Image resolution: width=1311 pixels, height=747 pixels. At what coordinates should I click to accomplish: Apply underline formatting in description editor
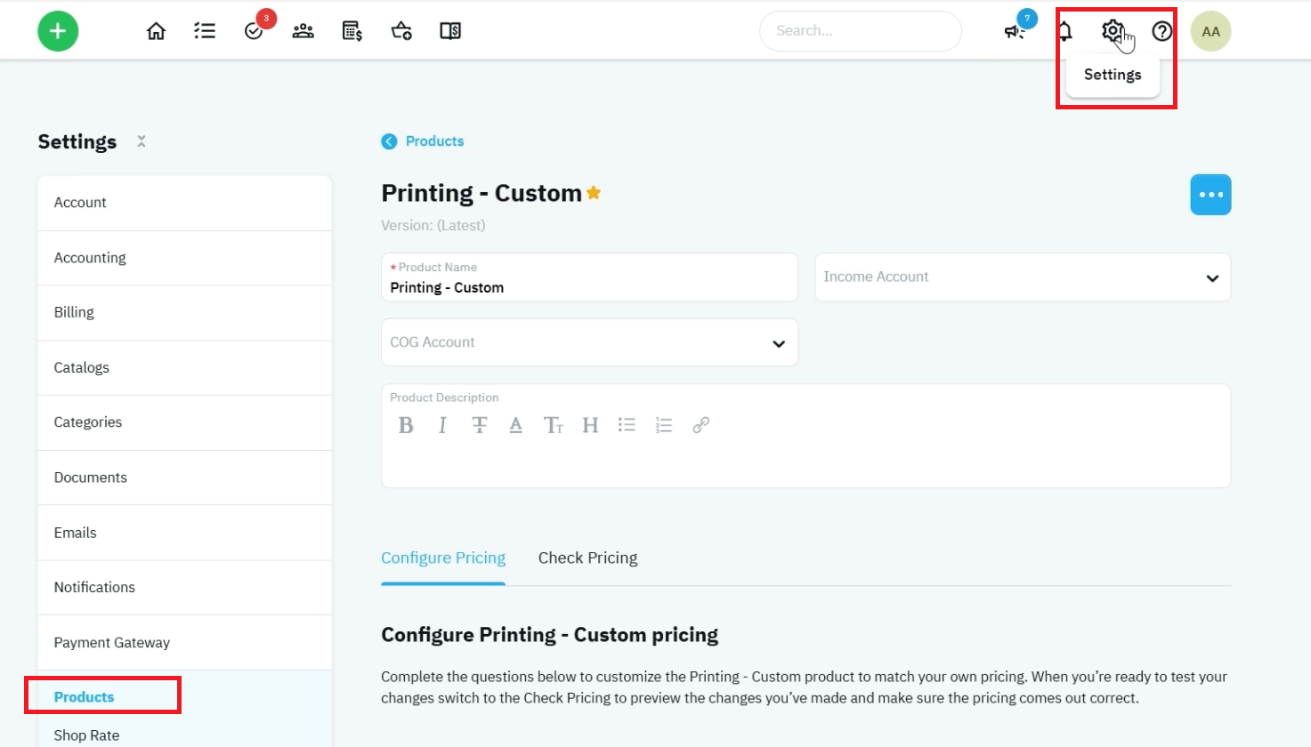tap(515, 425)
